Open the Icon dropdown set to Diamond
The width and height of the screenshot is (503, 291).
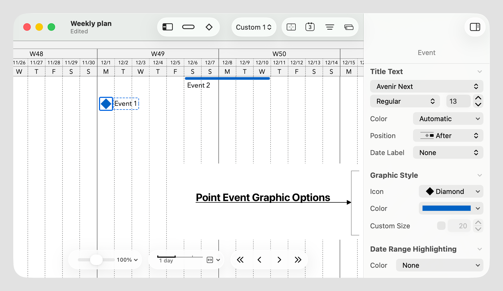pyautogui.click(x=451, y=191)
